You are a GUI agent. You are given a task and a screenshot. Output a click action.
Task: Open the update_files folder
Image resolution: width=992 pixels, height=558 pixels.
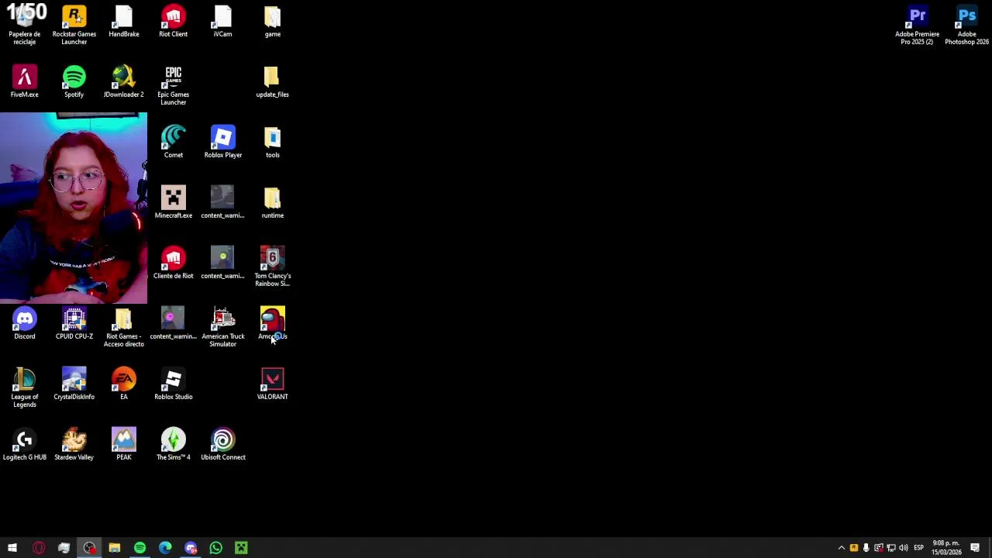tap(273, 82)
